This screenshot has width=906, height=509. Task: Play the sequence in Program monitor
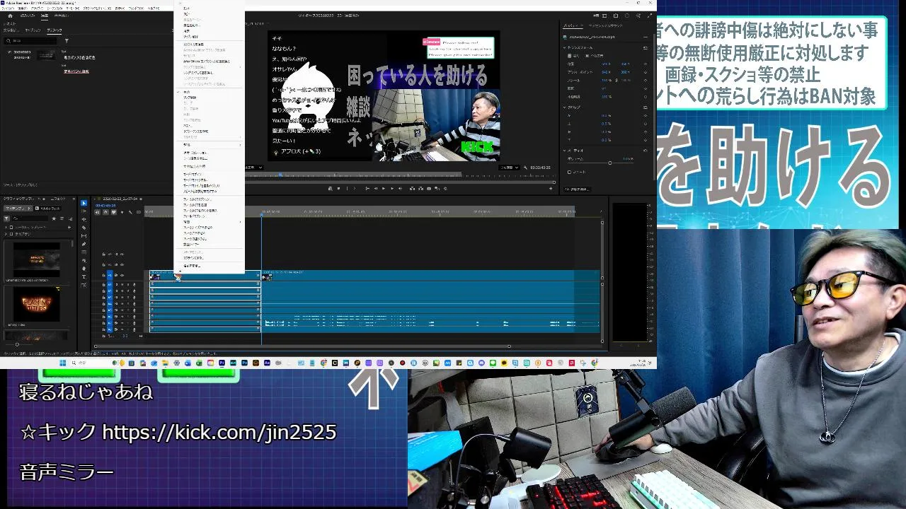coord(384,189)
